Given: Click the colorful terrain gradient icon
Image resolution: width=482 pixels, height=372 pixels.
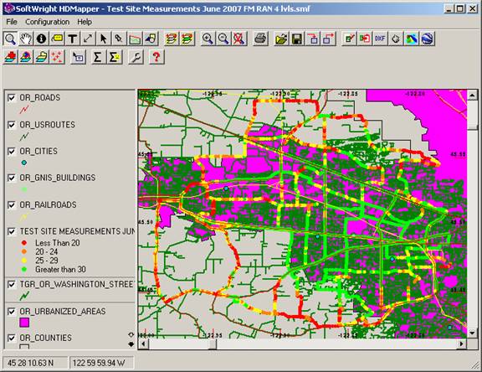Looking at the screenshot, I should (412, 39).
